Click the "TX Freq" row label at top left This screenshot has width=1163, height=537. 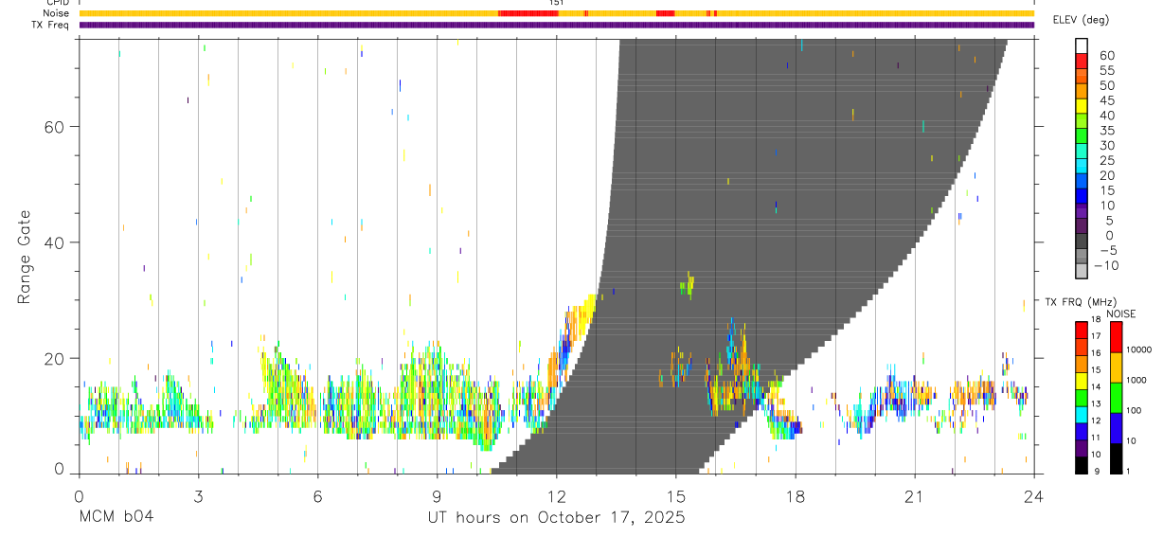(51, 25)
